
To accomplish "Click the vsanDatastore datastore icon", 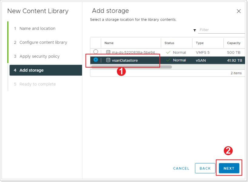I will (108, 60).
